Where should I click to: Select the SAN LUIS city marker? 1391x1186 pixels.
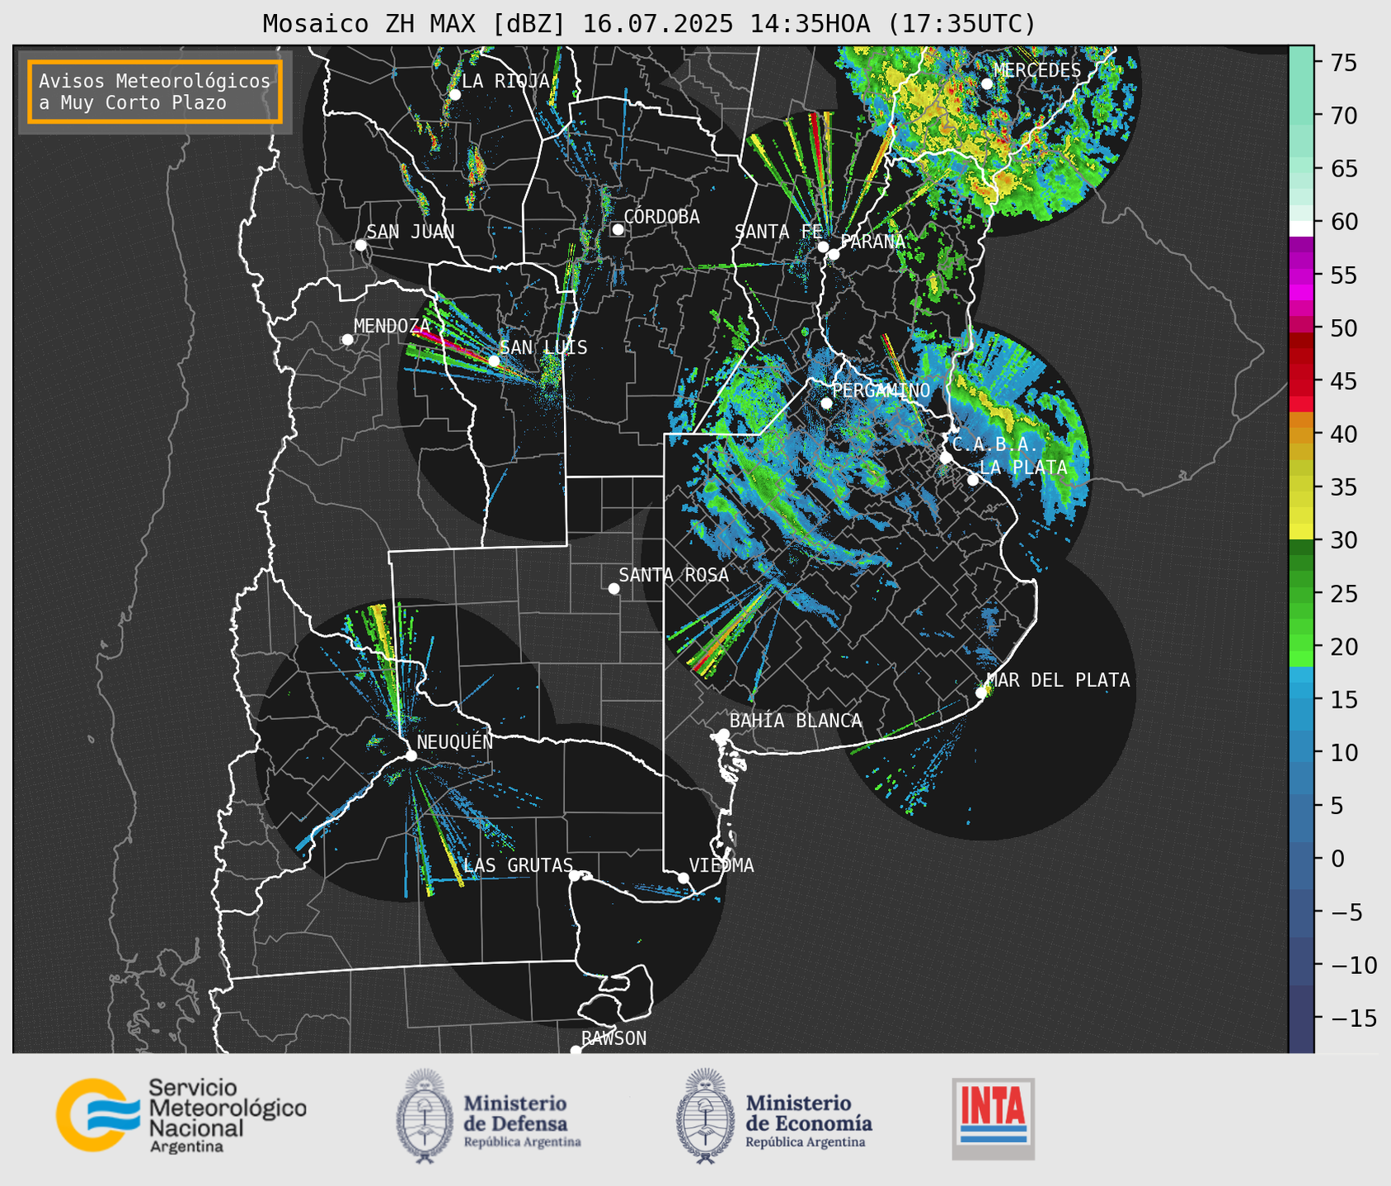(x=494, y=361)
